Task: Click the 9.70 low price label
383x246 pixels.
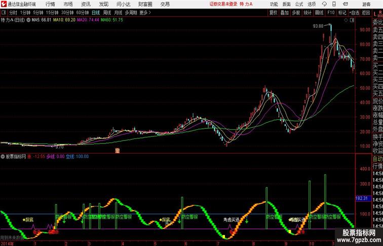Action: pyautogui.click(x=59, y=147)
